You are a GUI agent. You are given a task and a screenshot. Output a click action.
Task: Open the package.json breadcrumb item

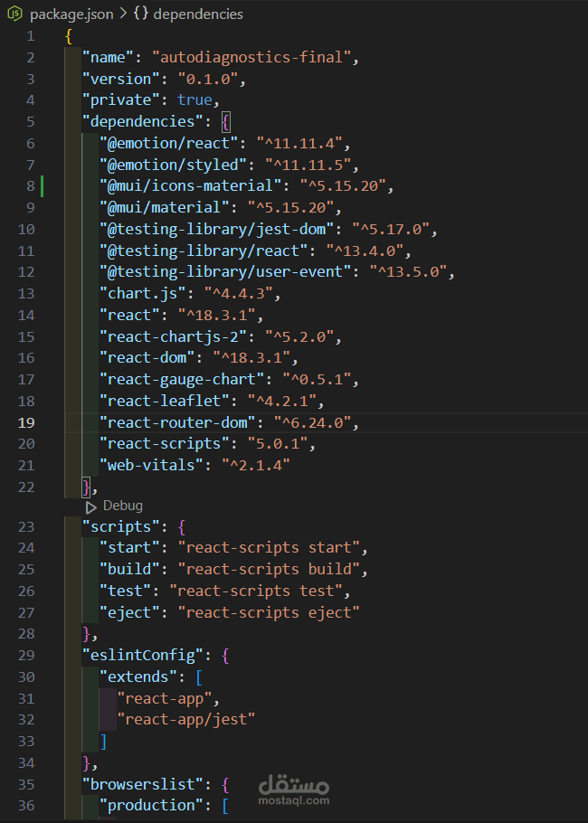71,14
